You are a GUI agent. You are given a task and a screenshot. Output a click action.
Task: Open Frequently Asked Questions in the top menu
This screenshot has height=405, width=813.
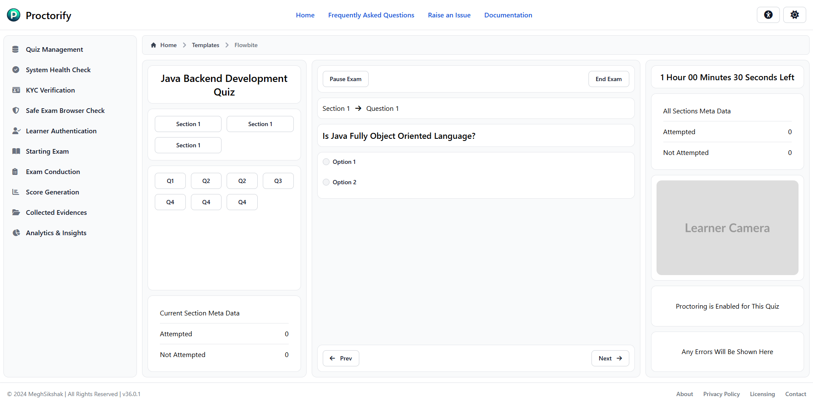pyautogui.click(x=371, y=15)
